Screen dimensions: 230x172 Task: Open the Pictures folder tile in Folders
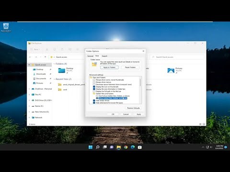point(175,70)
